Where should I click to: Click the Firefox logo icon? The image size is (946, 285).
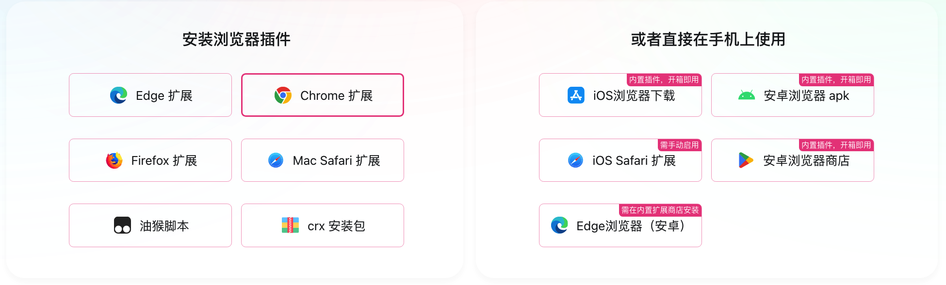tap(114, 160)
